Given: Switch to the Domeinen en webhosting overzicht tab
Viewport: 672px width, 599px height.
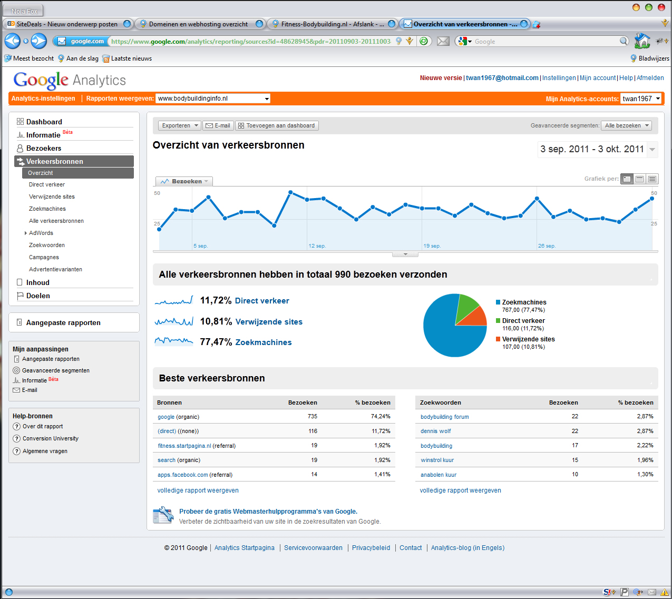Looking at the screenshot, I should pos(199,24).
